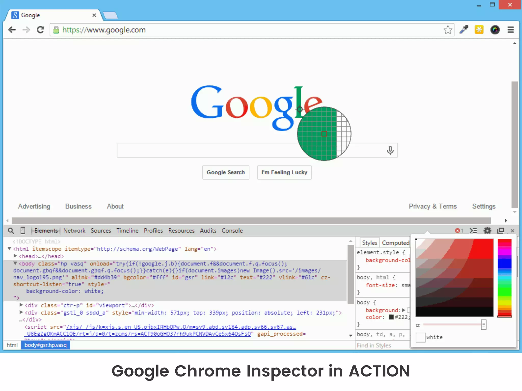The image size is (522, 391).
Task: Open the Console panel tab
Action: 232,231
